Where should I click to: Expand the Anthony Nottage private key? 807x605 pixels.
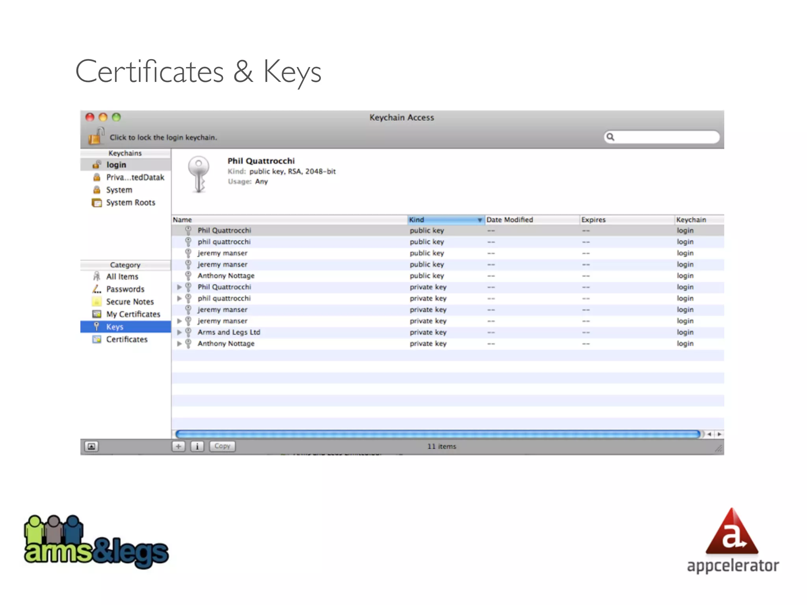179,344
